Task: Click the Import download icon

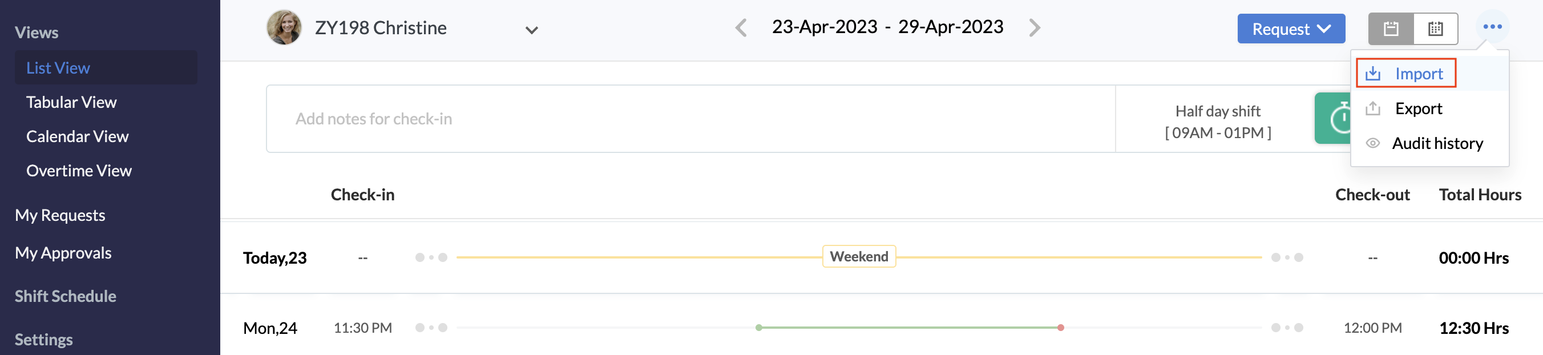Action: tap(1373, 74)
